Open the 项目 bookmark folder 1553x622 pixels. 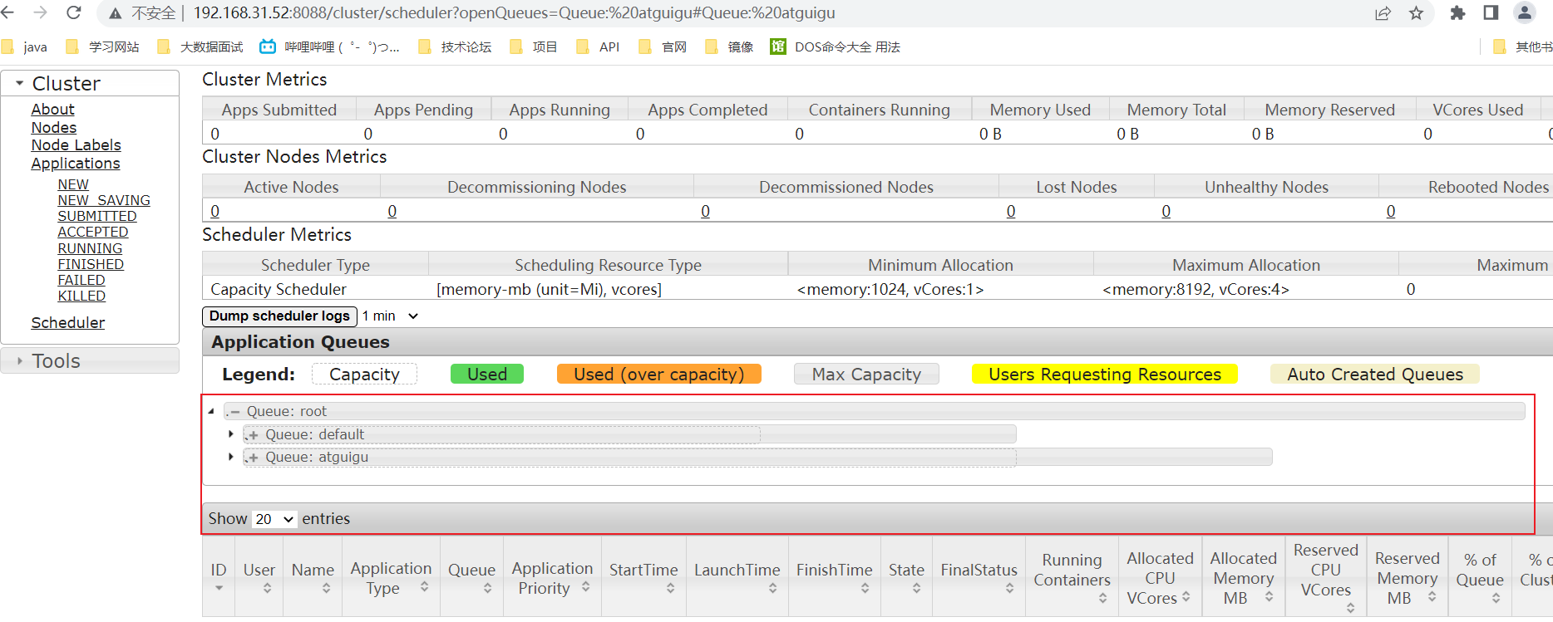coord(534,47)
